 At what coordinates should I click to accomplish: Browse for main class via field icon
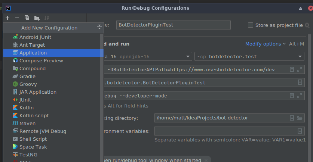pyautogui.click(x=300, y=82)
